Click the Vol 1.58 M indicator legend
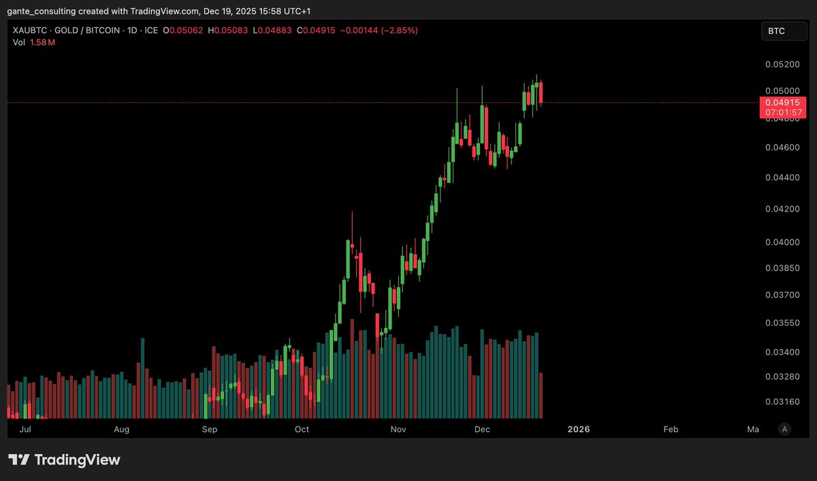This screenshot has width=817, height=481. click(34, 43)
